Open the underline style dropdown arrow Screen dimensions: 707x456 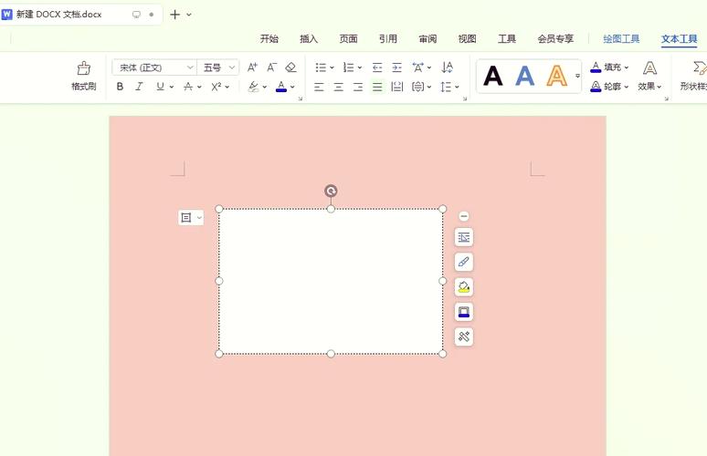(x=172, y=87)
